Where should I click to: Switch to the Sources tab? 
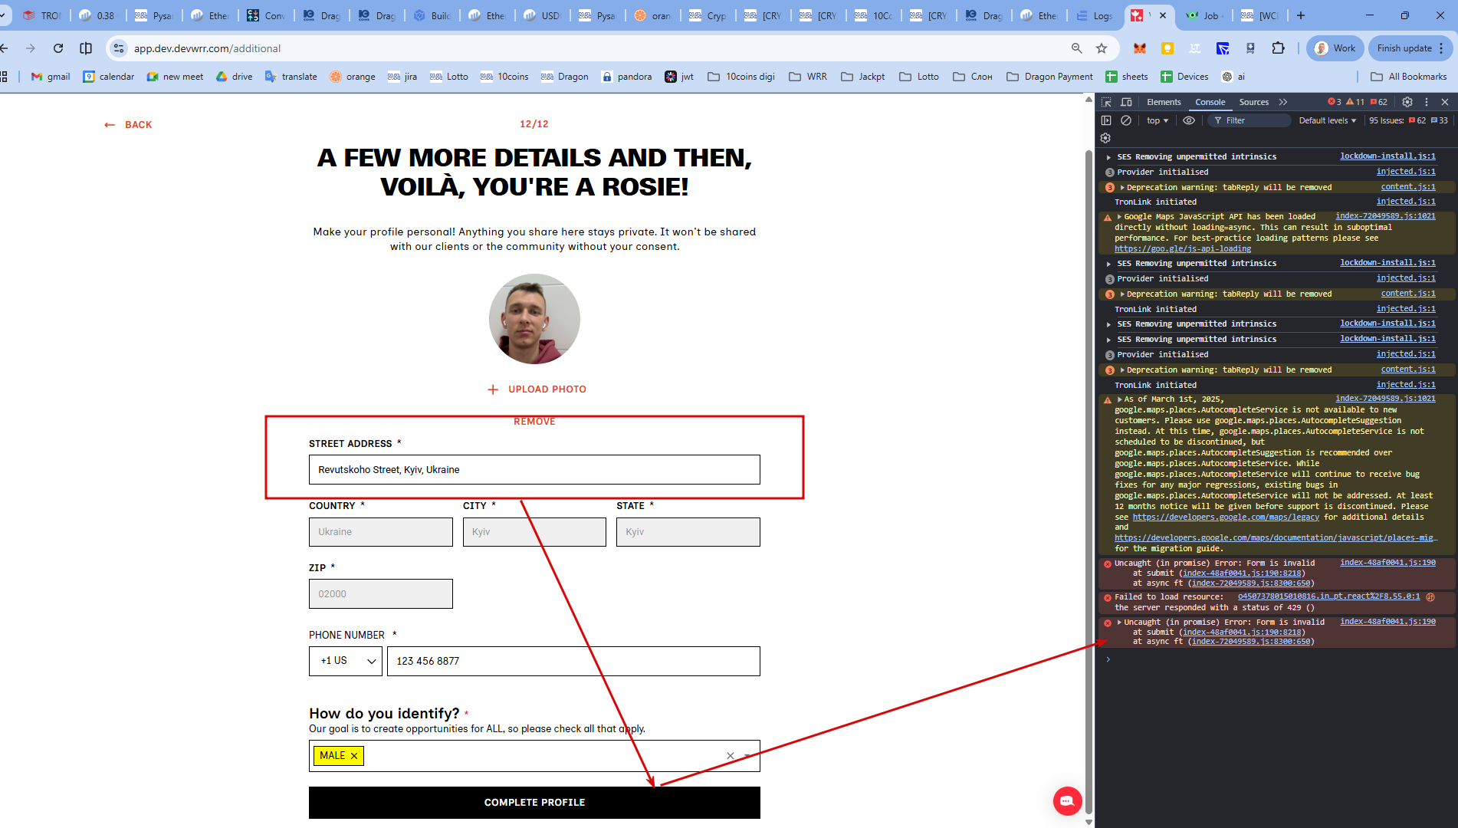(x=1254, y=102)
